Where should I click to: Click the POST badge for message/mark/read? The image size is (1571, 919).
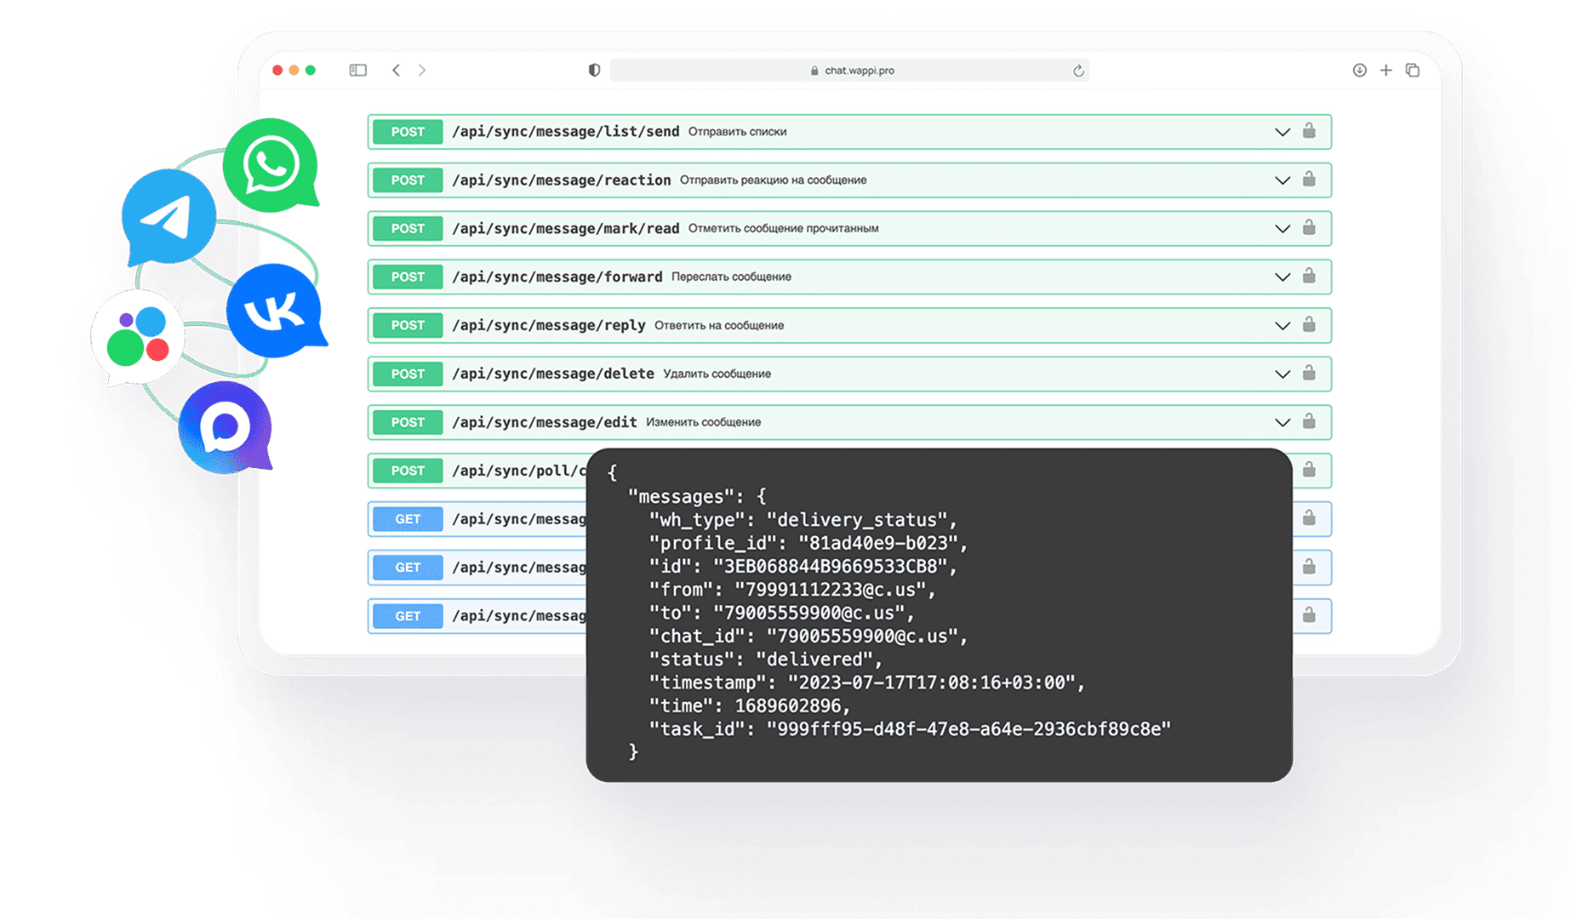click(x=408, y=229)
